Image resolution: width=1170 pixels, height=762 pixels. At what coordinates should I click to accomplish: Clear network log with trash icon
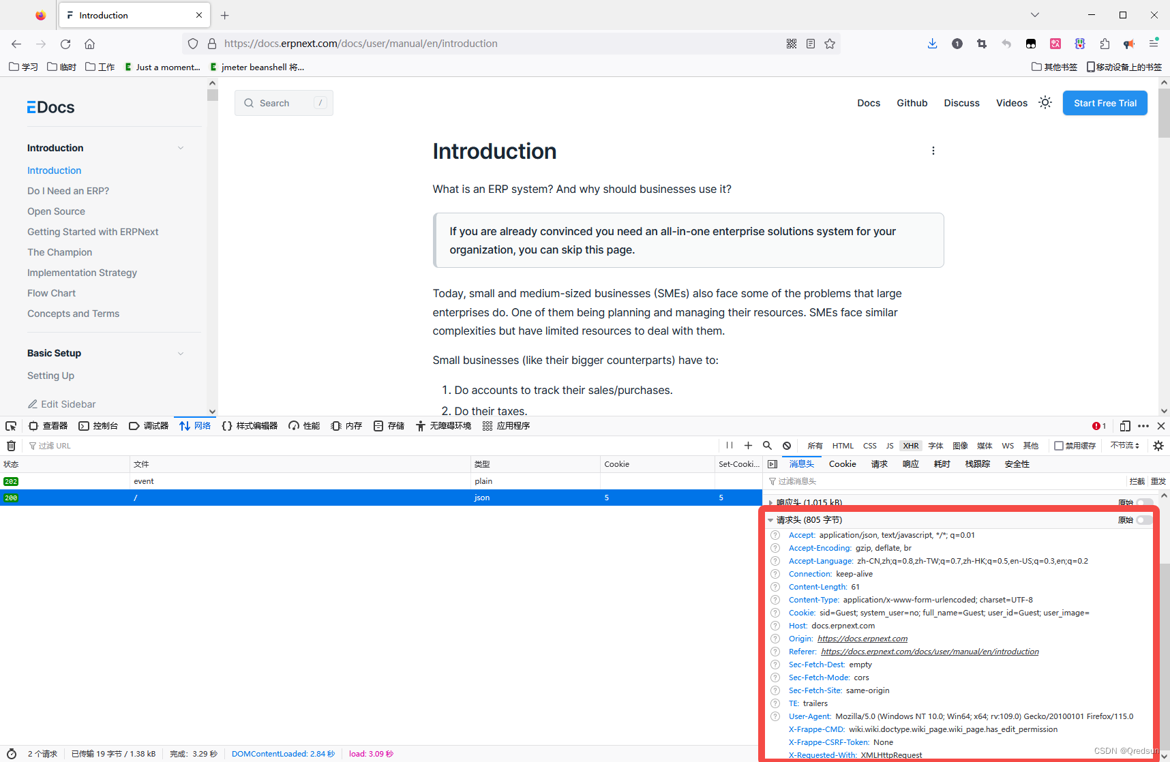[x=11, y=446]
